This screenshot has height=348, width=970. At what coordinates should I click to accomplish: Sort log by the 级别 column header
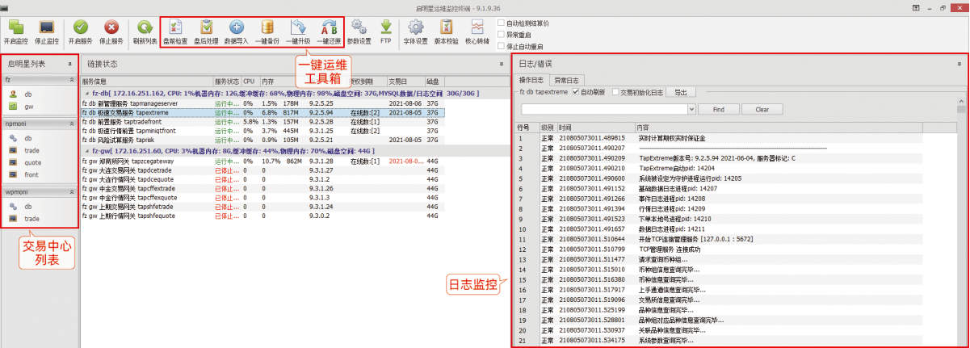(547, 127)
